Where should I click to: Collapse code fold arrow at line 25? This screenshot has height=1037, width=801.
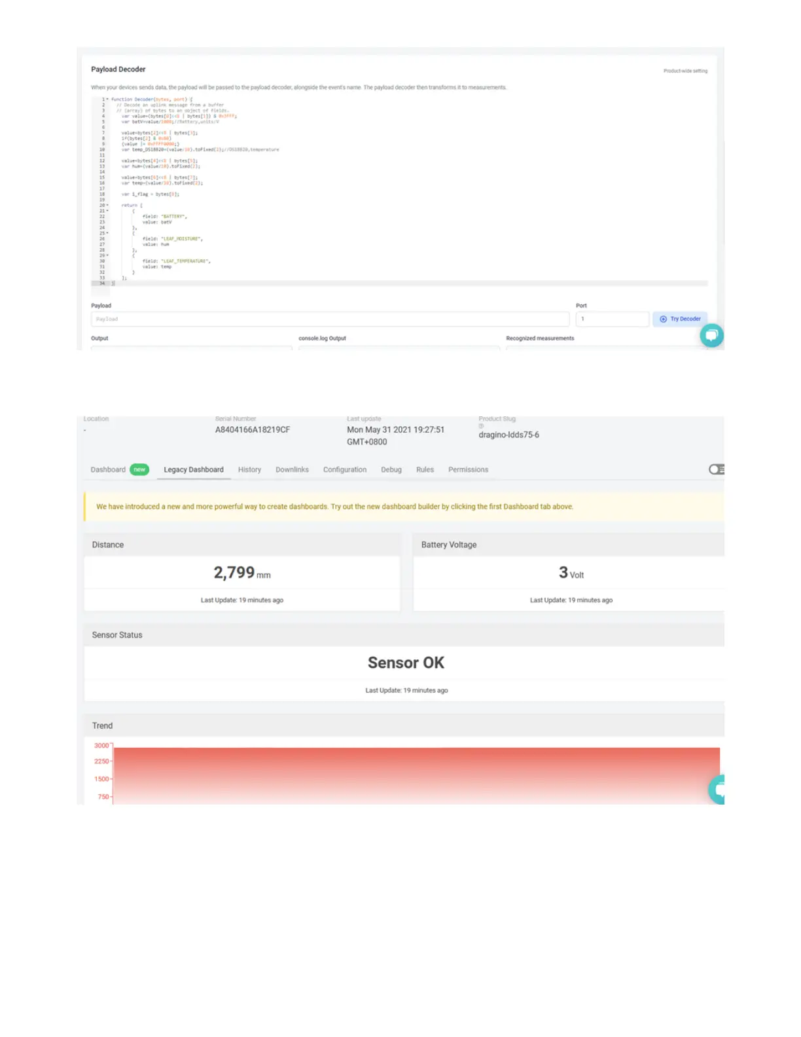(107, 233)
